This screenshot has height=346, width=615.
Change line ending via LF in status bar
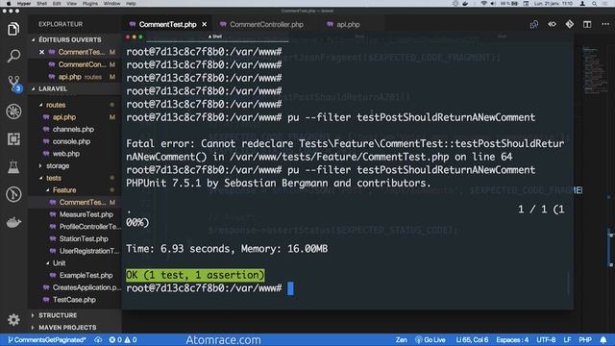[x=567, y=339]
